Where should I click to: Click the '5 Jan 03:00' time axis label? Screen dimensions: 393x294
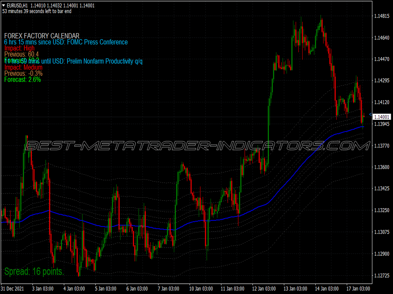[106, 288]
